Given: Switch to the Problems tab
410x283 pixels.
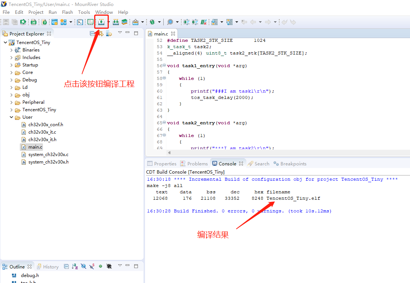Looking at the screenshot, I should pyautogui.click(x=194, y=164).
